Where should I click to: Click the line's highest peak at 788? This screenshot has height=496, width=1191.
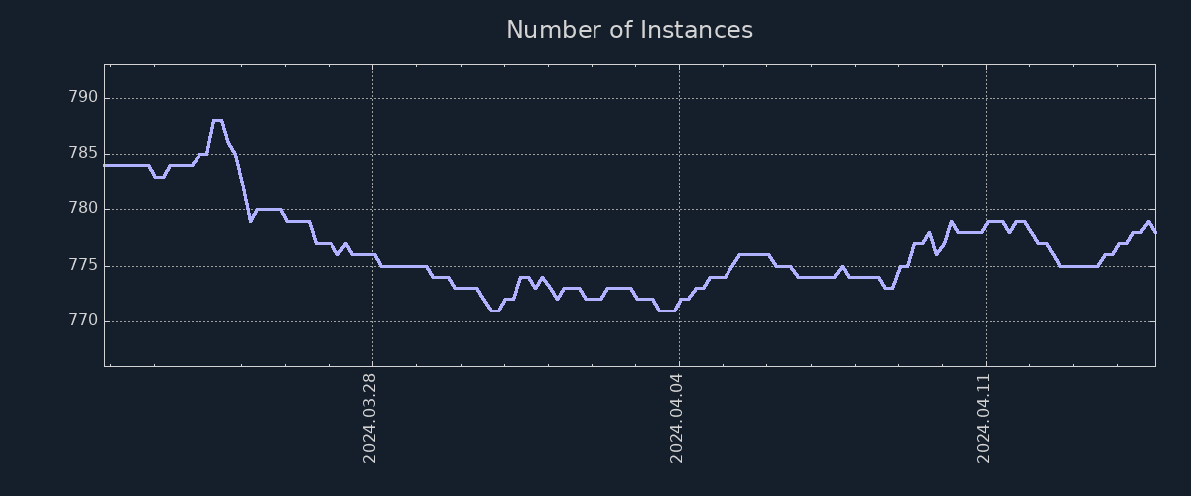coord(217,120)
